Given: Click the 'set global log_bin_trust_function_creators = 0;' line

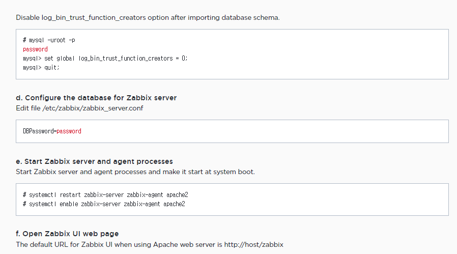Looking at the screenshot, I should click(x=105, y=59).
